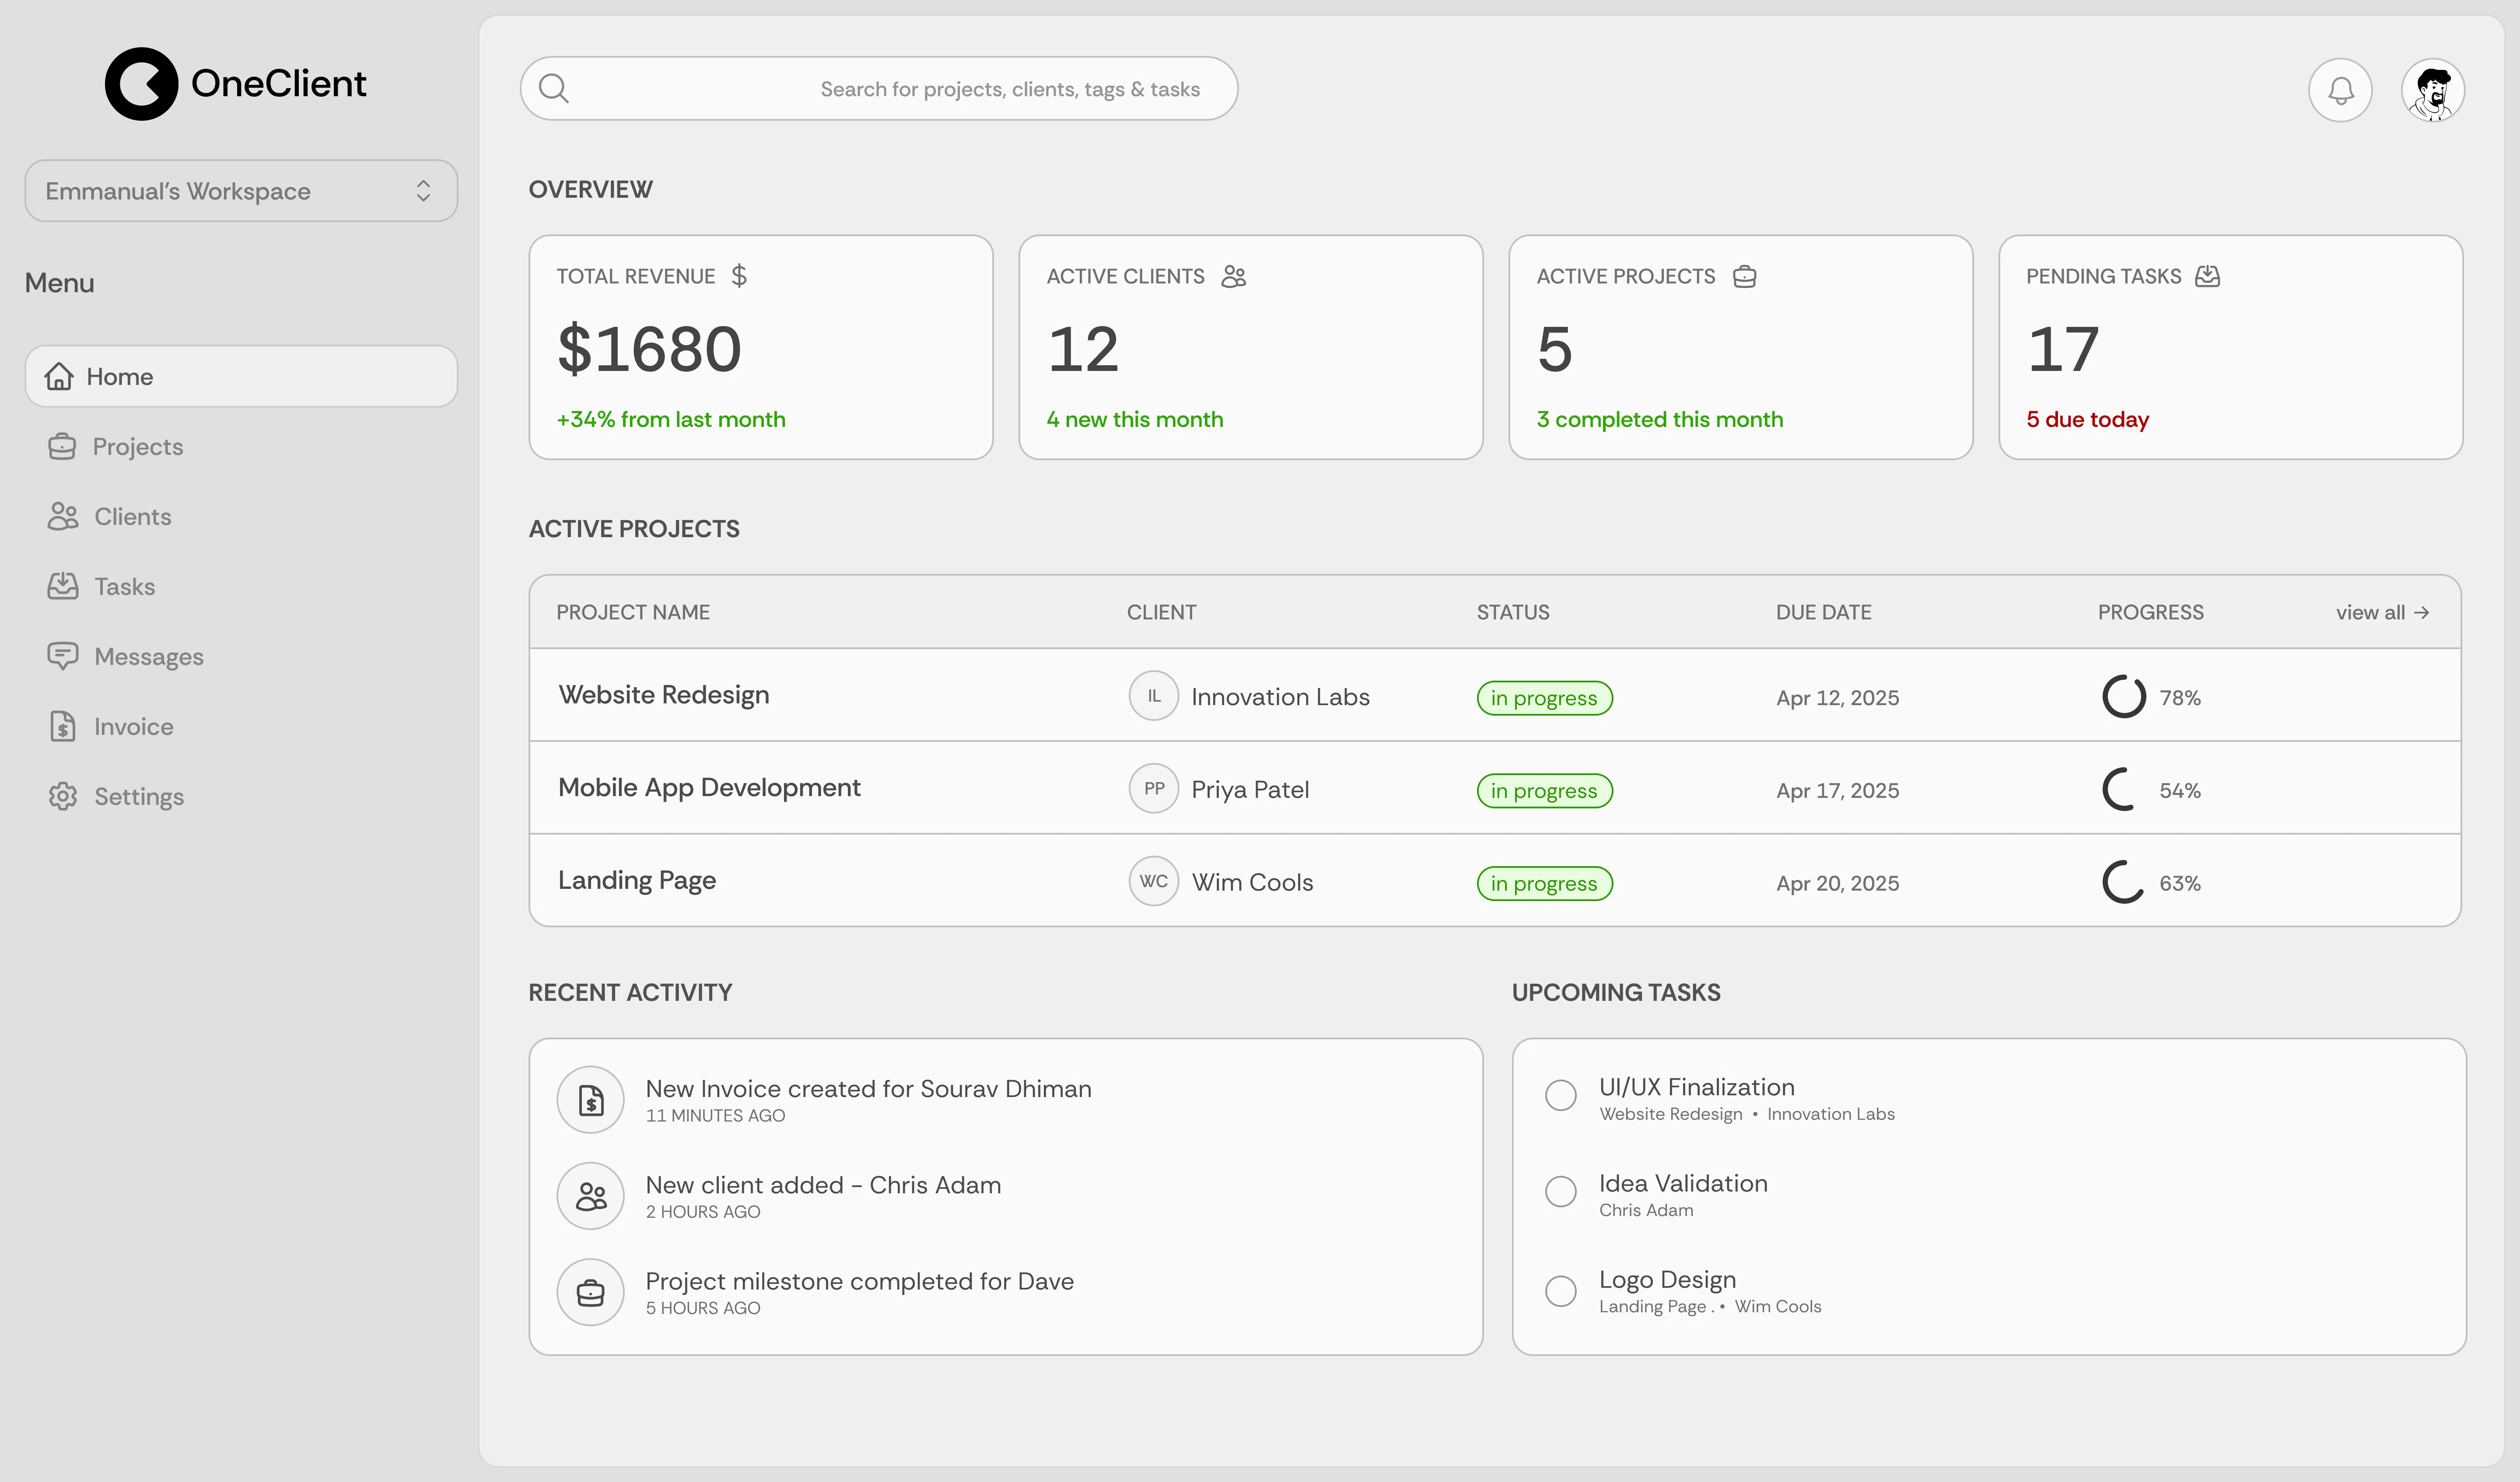Click the Total Revenue $1680 value
The height and width of the screenshot is (1482, 2520).
[x=649, y=349]
